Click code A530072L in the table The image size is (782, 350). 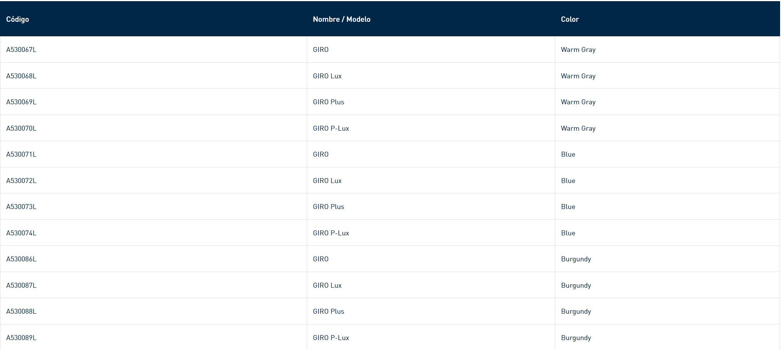pos(21,181)
